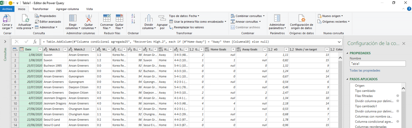Open the xG column filter dropdown
This screenshot has height=128, width=412.
[x=286, y=50]
